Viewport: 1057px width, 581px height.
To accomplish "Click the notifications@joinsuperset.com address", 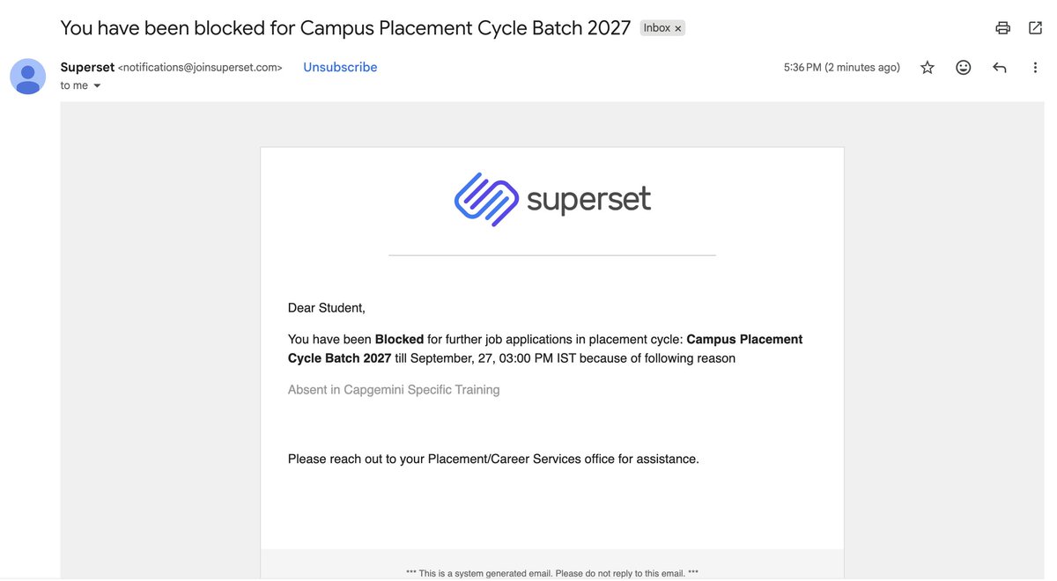I will (200, 68).
